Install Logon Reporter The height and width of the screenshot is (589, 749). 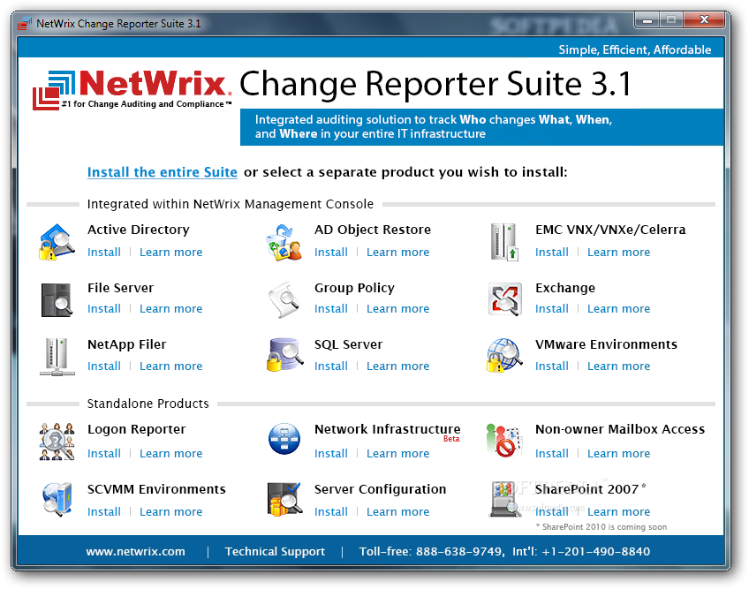(104, 453)
